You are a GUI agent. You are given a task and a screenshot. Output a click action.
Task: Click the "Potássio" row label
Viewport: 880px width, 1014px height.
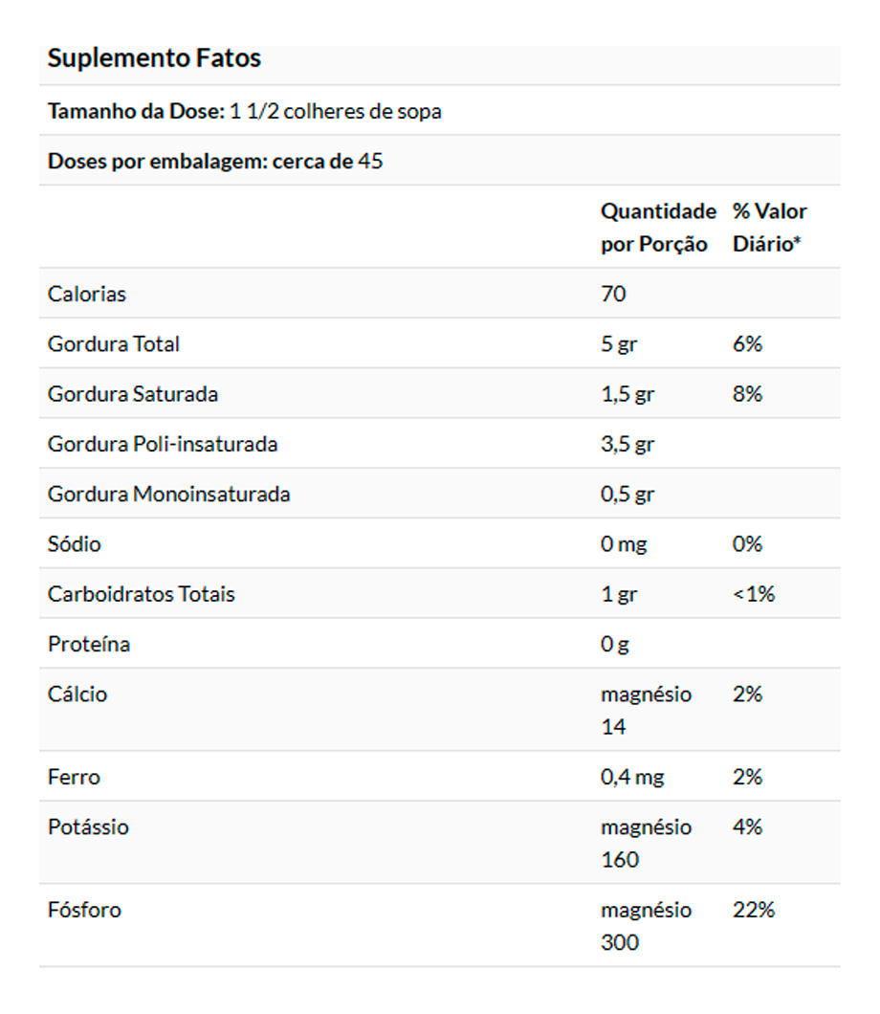[88, 827]
